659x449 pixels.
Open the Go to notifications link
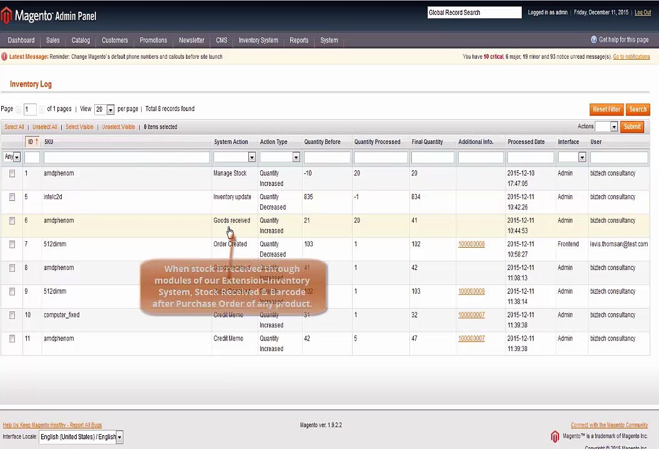click(632, 57)
